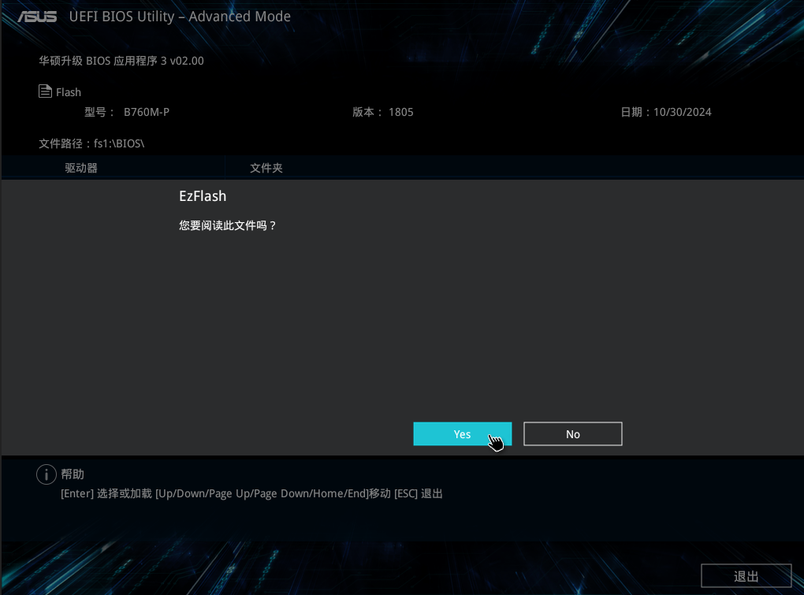The height and width of the screenshot is (595, 804).
Task: Click the date 10/30/2024
Action: click(x=682, y=112)
